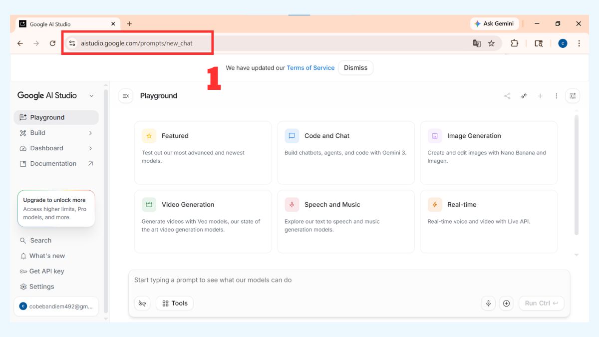Select Build in the sidebar
This screenshot has width=599, height=337.
click(56, 133)
